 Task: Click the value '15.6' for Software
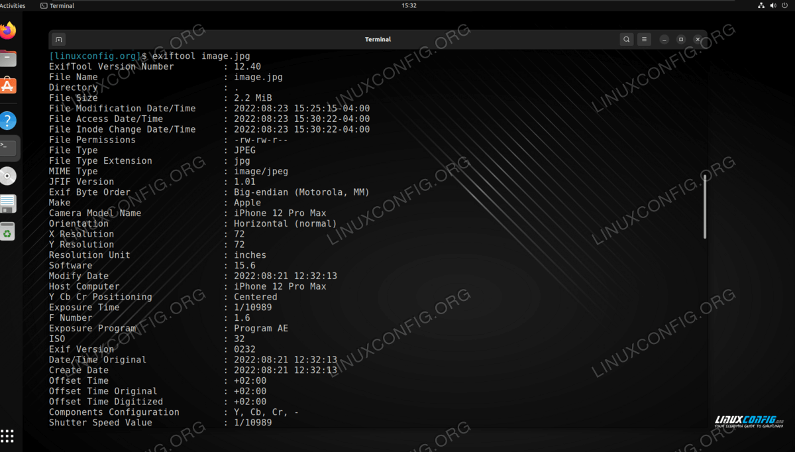tap(245, 266)
